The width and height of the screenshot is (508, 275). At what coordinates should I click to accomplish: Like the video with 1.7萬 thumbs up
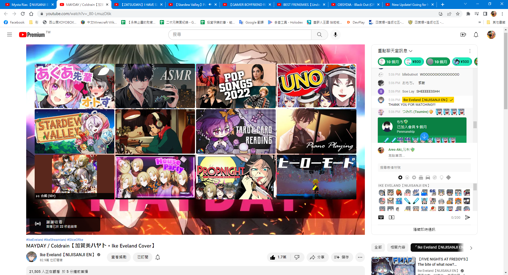pos(278,257)
